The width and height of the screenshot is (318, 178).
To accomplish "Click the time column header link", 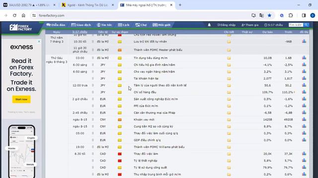I will coord(79,32).
